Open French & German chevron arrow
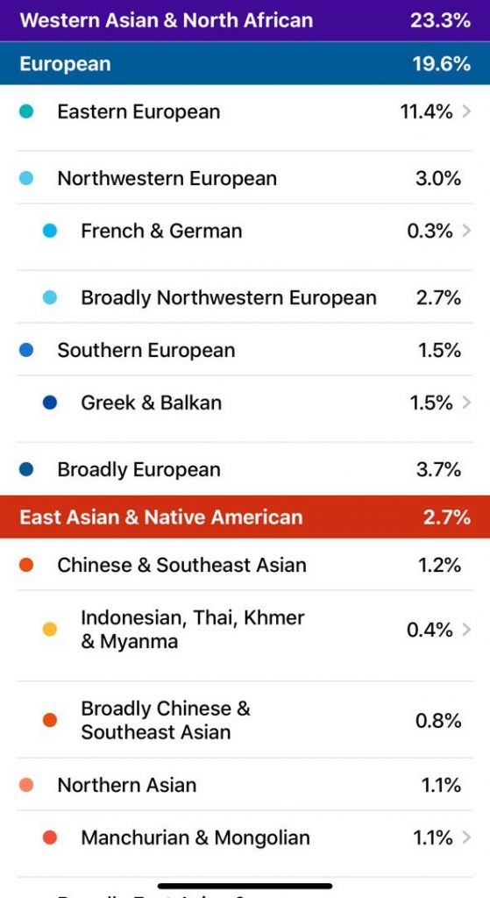Viewport: 490px width, 898px height. [x=466, y=231]
